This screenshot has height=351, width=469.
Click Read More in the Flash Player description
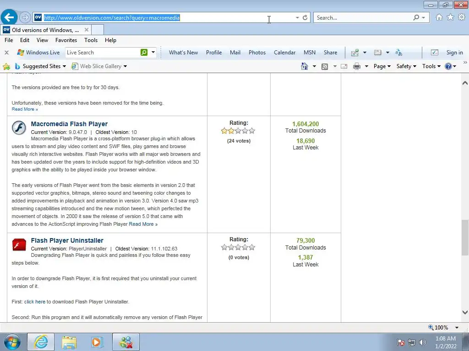click(x=143, y=224)
